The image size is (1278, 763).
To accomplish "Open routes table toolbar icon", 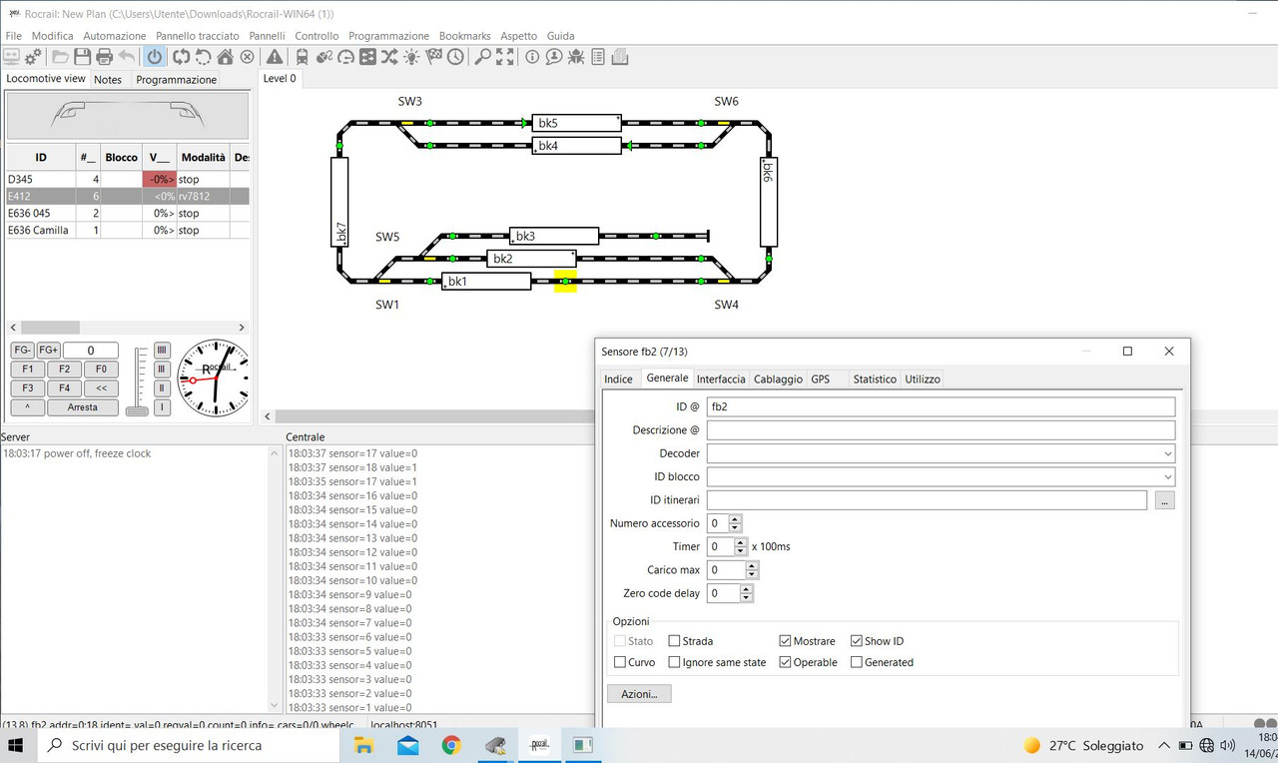I will 368,57.
